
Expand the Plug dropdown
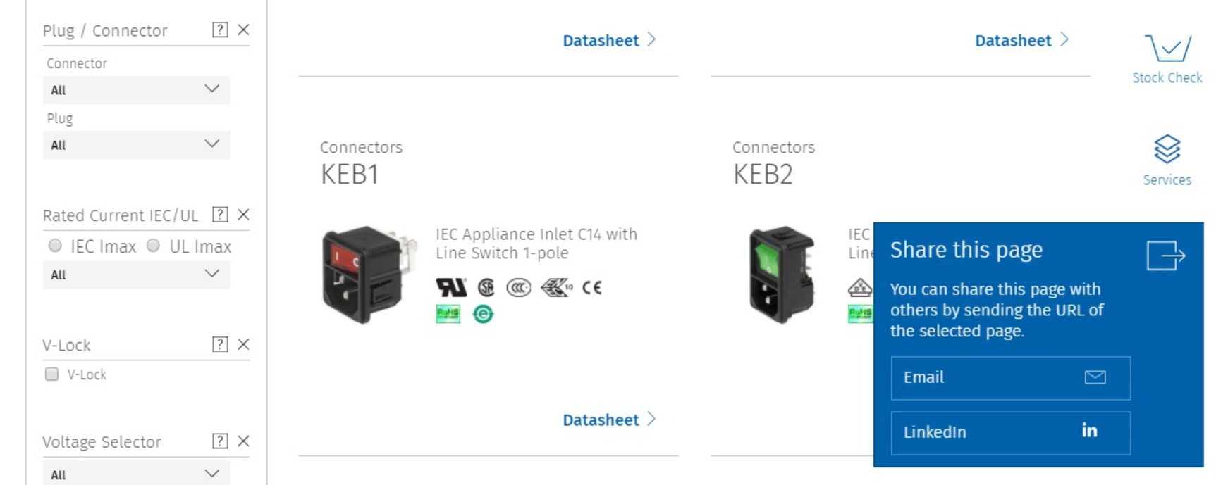tap(136, 145)
